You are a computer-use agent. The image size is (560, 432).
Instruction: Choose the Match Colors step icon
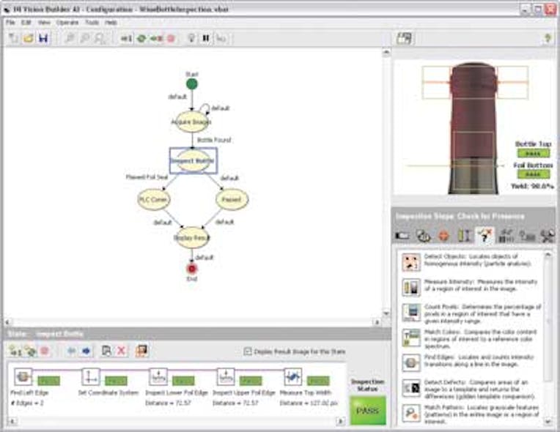click(411, 337)
